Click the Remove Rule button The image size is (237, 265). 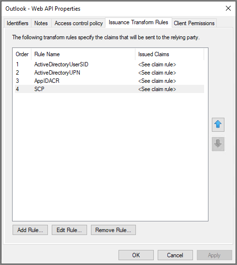coord(113,230)
